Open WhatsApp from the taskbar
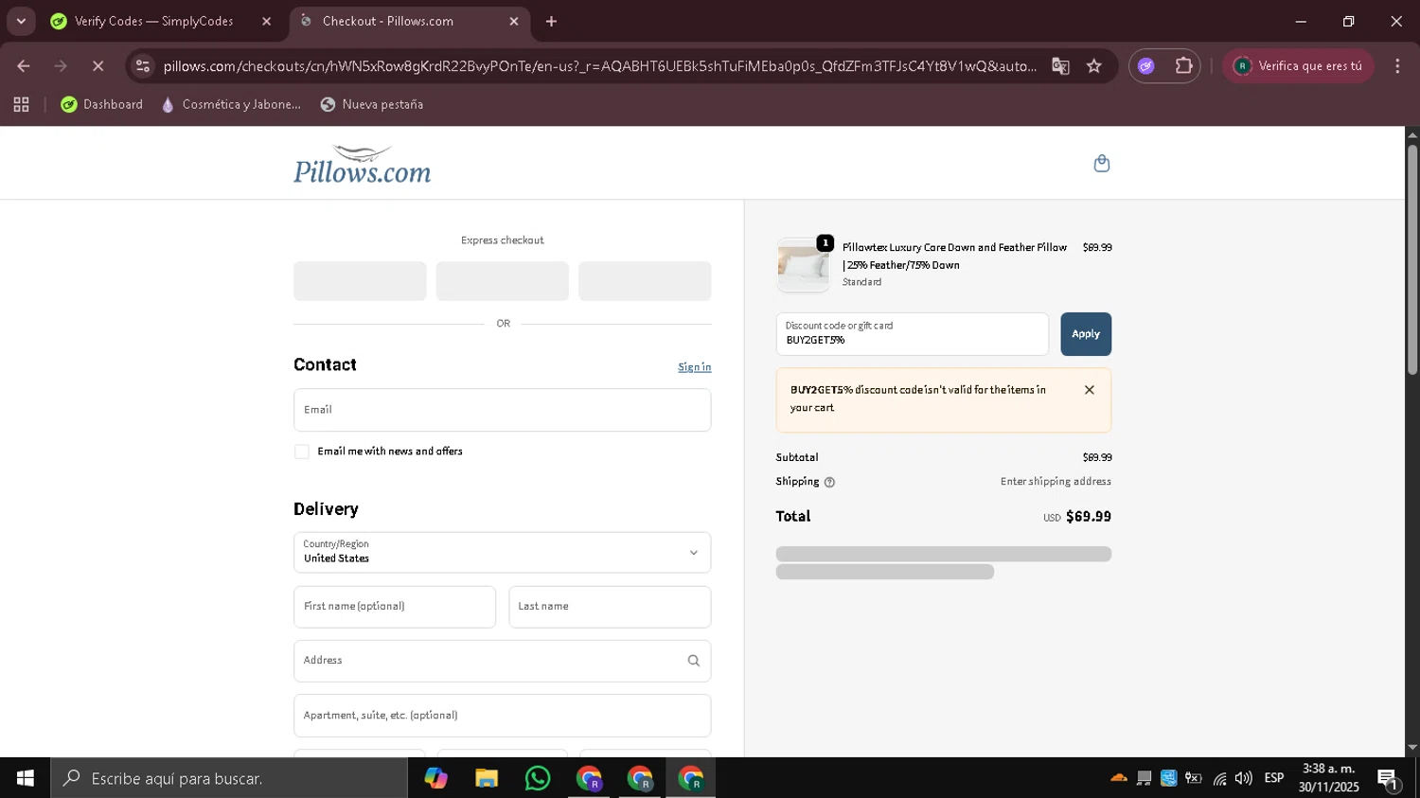Screen dimensions: 1420x798 538,778
